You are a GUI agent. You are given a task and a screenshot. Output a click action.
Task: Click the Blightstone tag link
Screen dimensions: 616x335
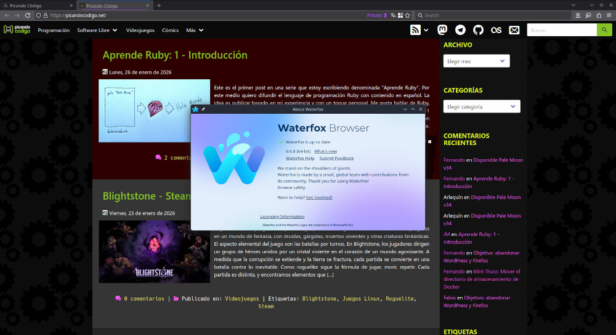click(x=319, y=299)
